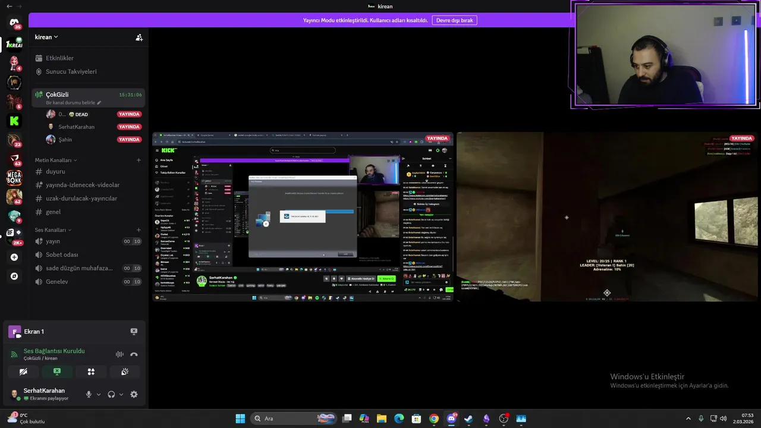Open the MEGA BONK server icon
761x428 pixels.
[14, 177]
